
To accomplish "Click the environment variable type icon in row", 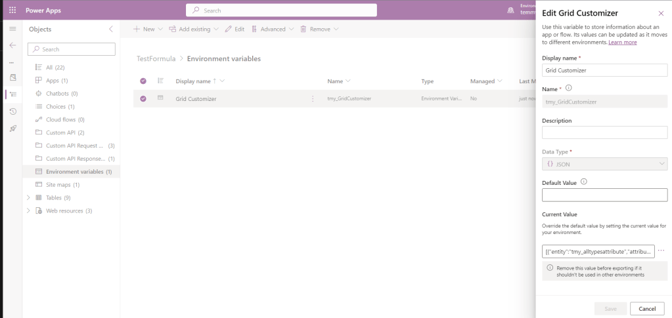I will tap(160, 98).
